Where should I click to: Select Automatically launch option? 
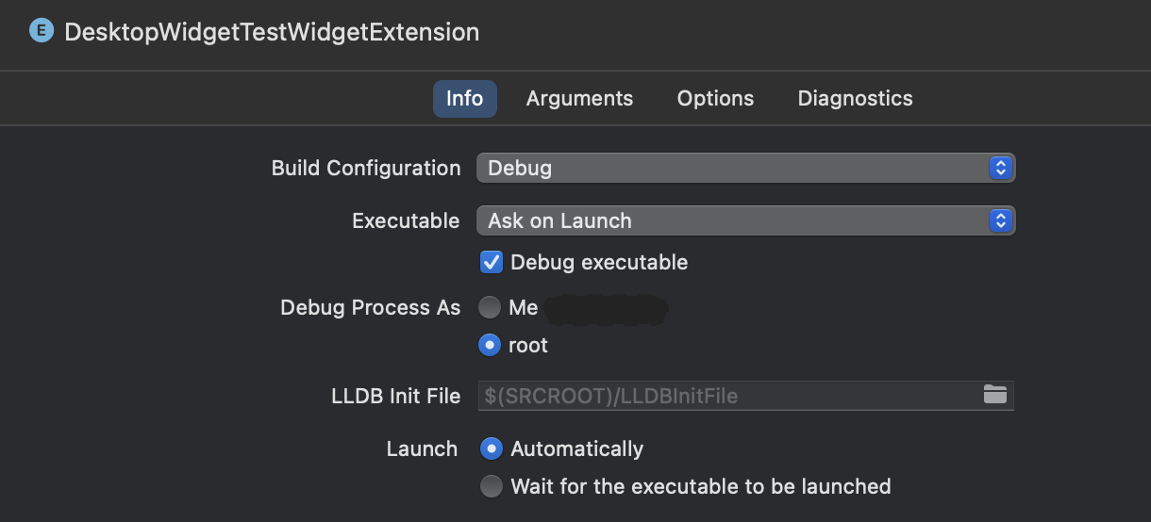[x=492, y=449]
